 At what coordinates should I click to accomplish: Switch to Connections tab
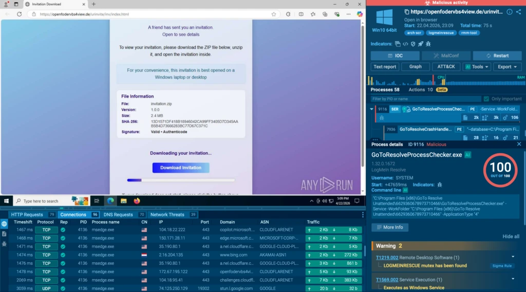pos(79,214)
